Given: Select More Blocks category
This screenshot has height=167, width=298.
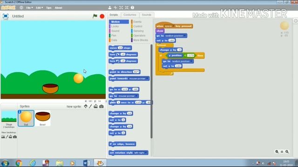Looking at the screenshot, I should pos(141,40).
